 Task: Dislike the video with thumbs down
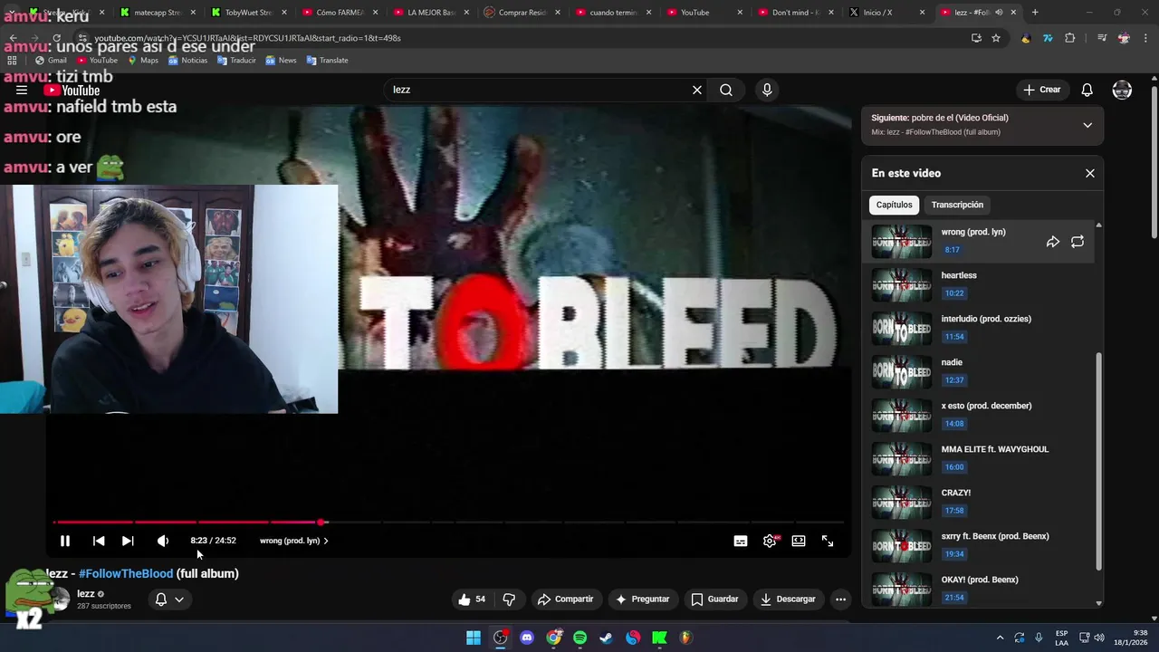point(509,599)
